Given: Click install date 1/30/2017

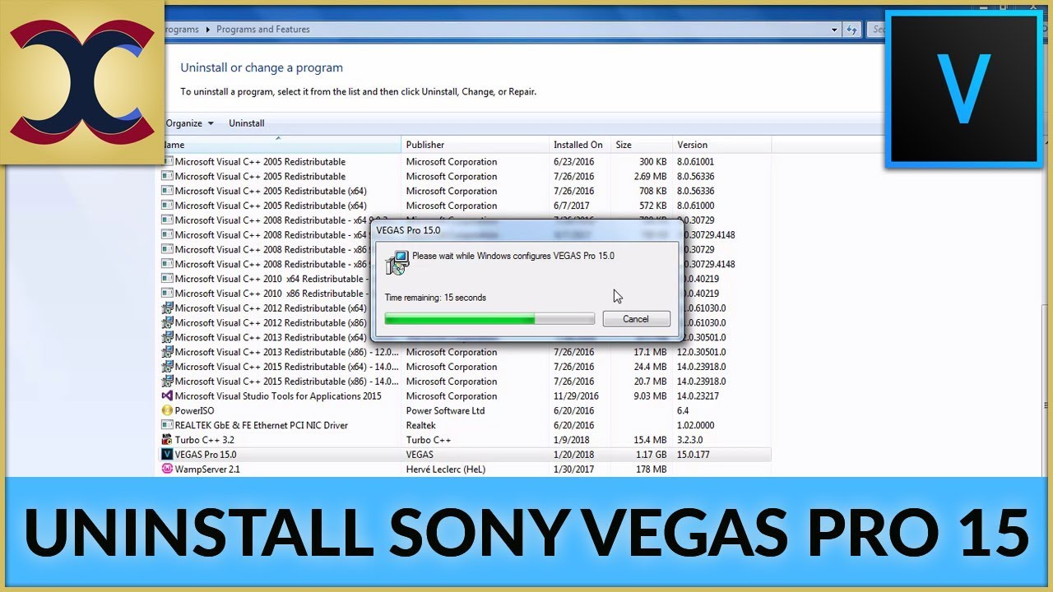Looking at the screenshot, I should tap(573, 469).
